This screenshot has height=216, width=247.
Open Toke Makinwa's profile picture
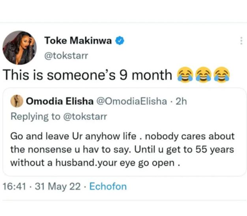point(20,47)
